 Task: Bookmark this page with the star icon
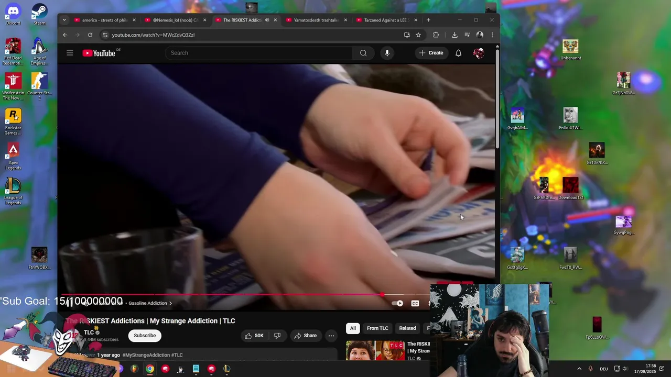click(418, 35)
